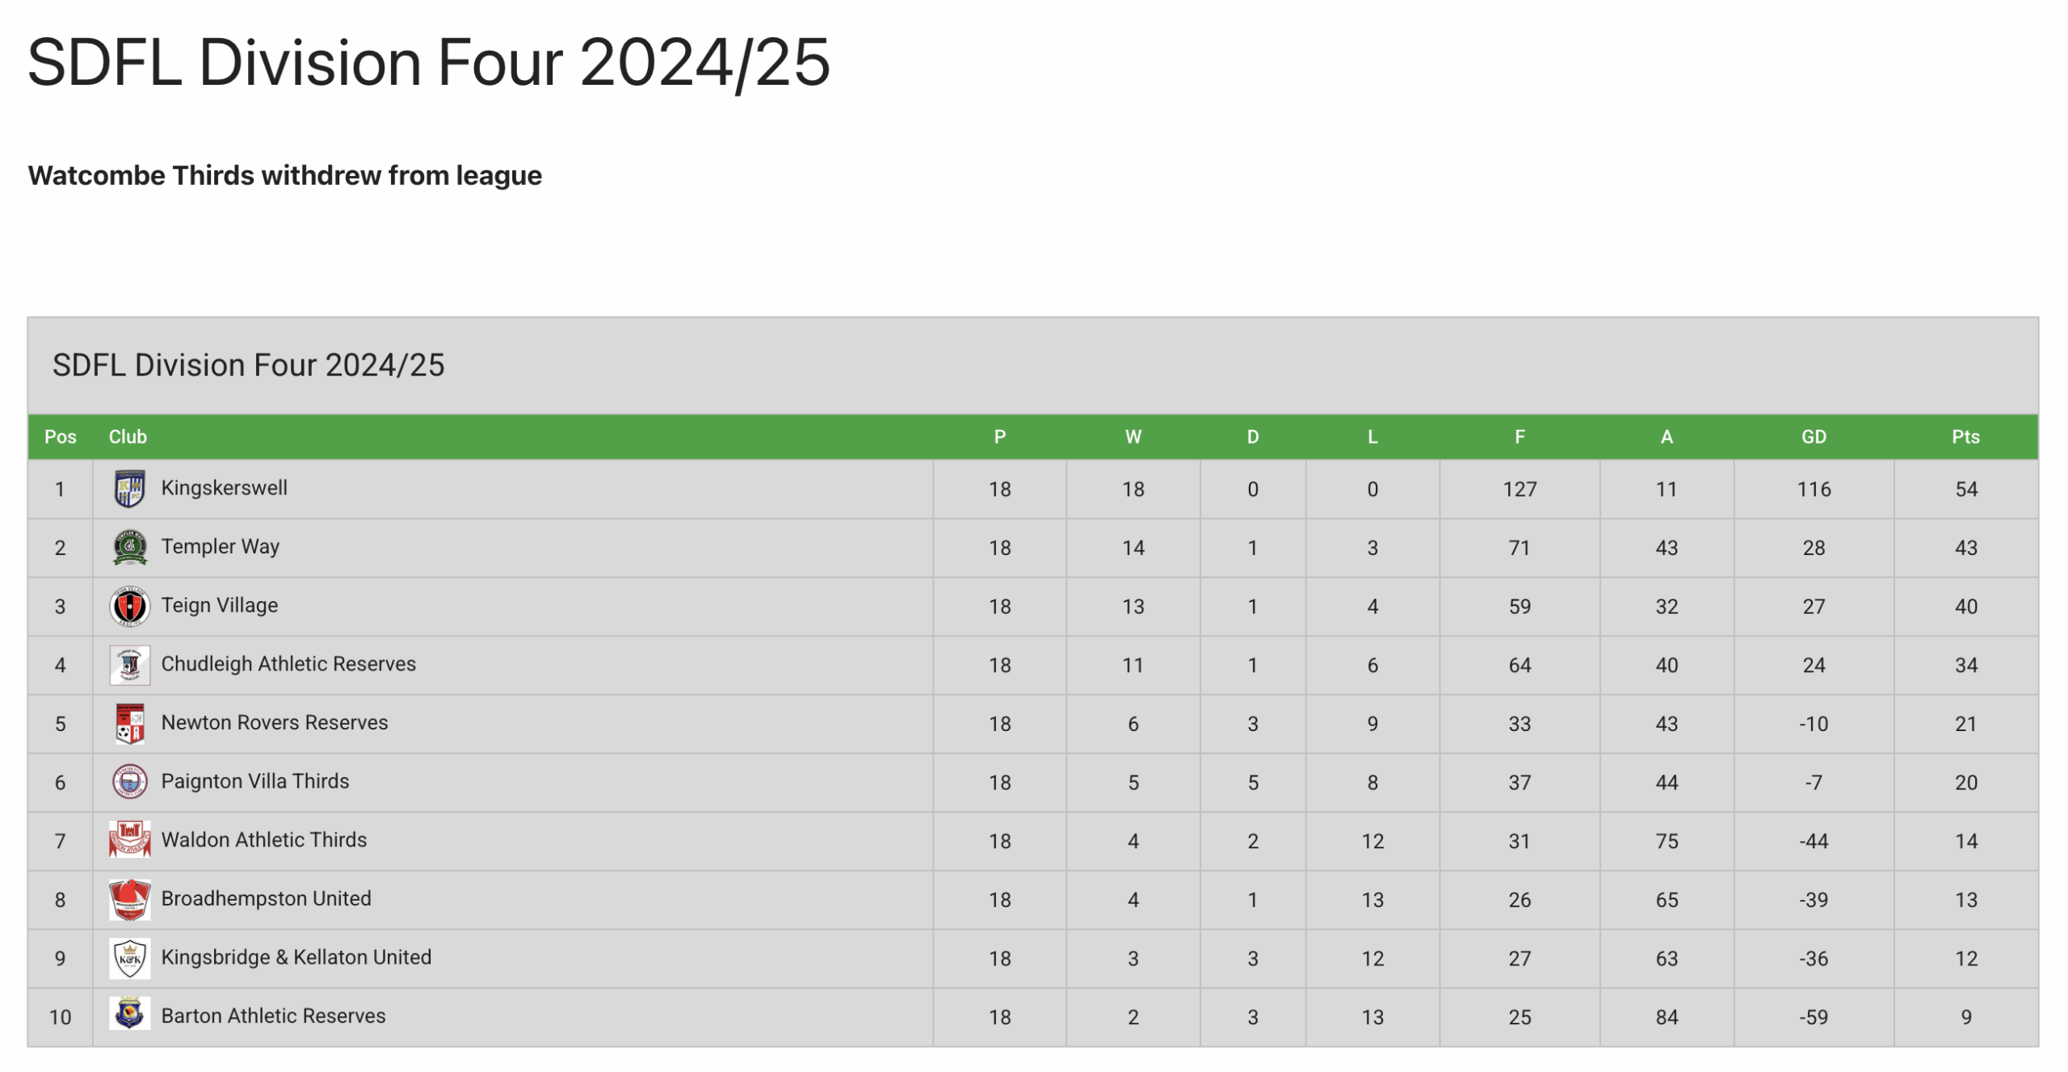Click the Newton Rovers Reserves badge
Screen dimensions: 2068x1072
pos(129,724)
